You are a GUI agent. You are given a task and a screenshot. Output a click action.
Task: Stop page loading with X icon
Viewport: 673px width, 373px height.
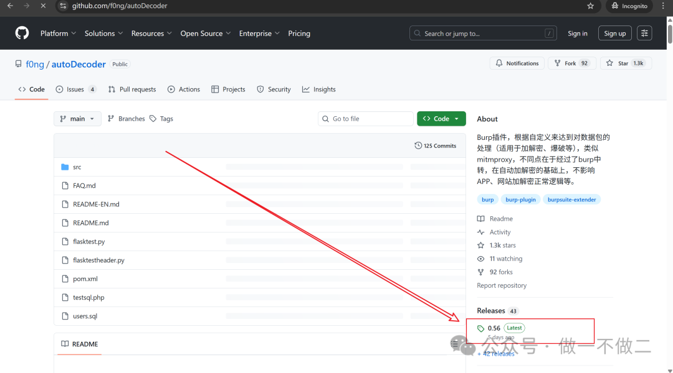coord(43,6)
